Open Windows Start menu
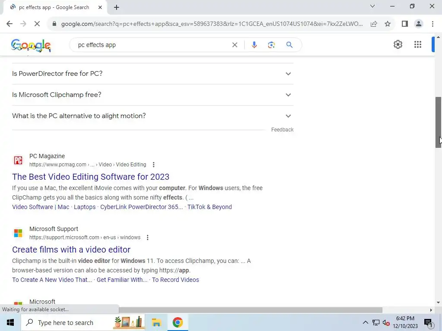Viewport: 442px width, 331px height. tap(10, 322)
